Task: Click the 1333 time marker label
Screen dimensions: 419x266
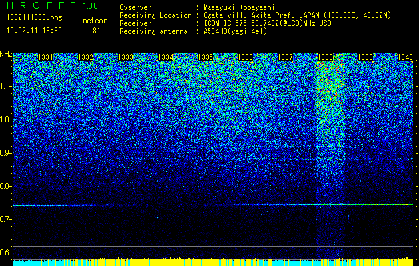Action: [x=125, y=57]
